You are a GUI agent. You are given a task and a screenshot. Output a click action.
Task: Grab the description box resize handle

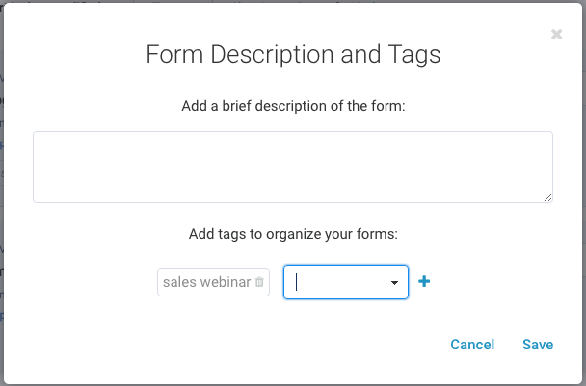[548, 198]
